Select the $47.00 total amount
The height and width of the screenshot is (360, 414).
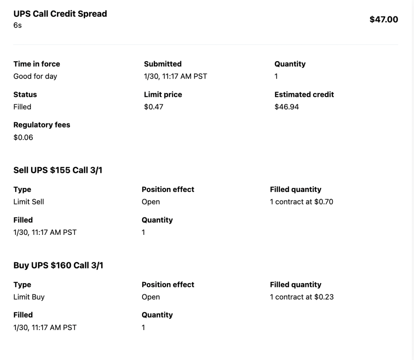pyautogui.click(x=384, y=19)
